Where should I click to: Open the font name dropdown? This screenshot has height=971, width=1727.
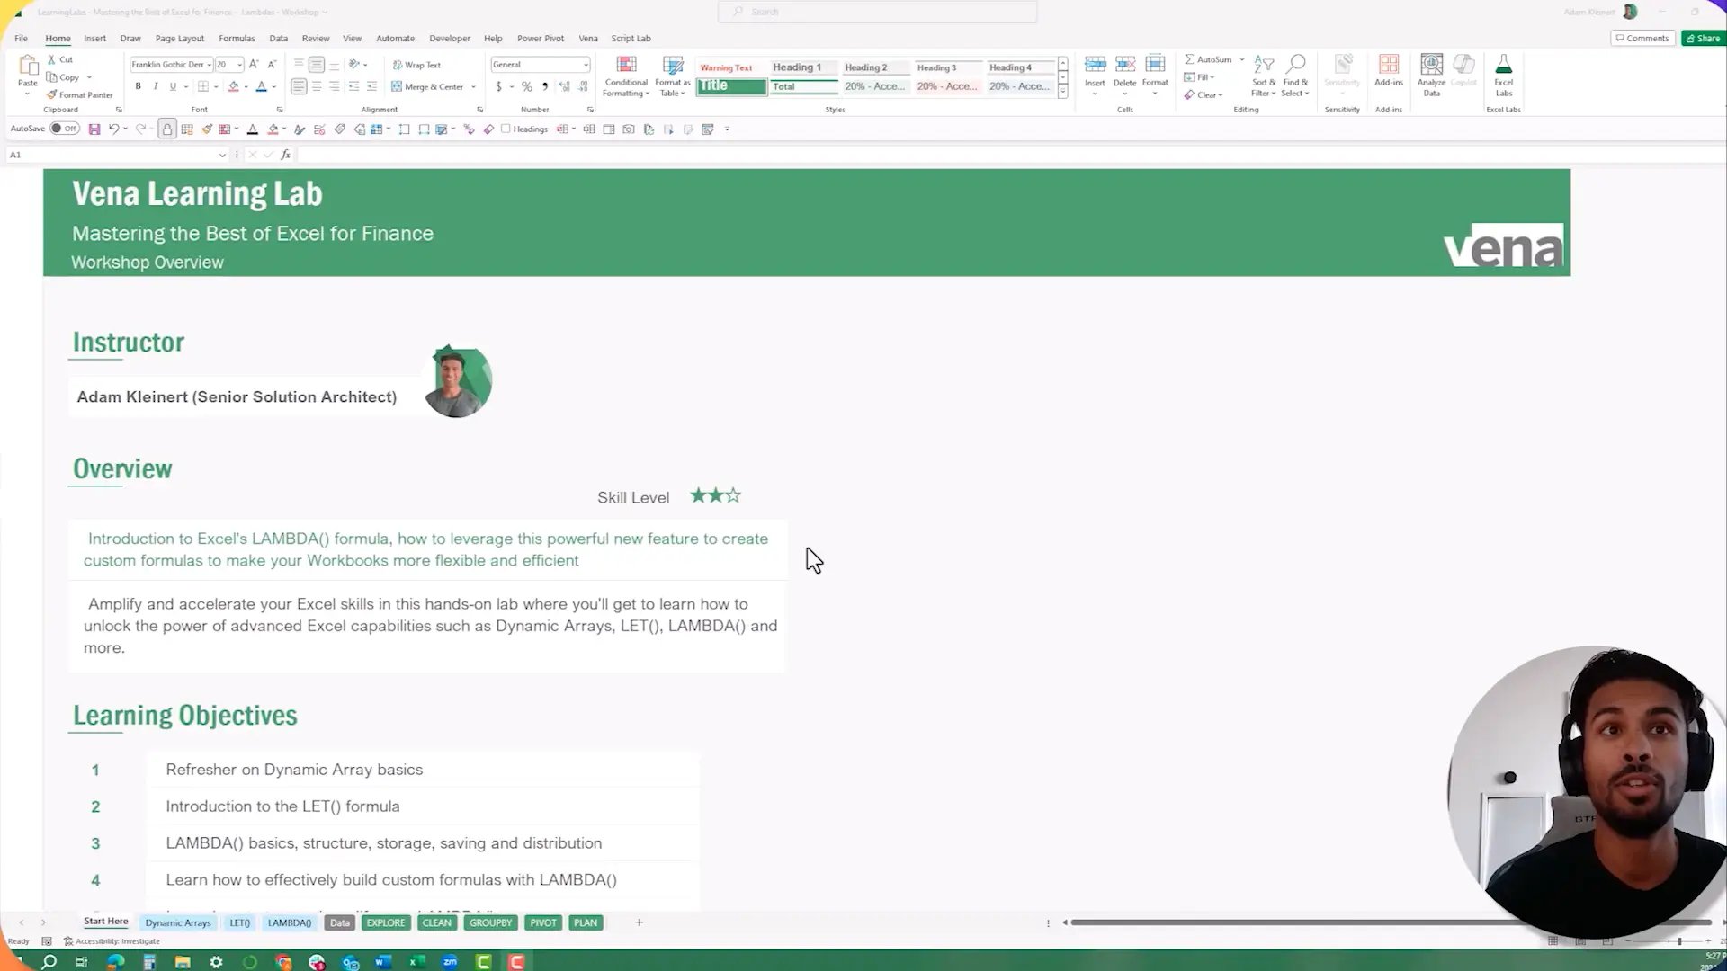point(209,65)
